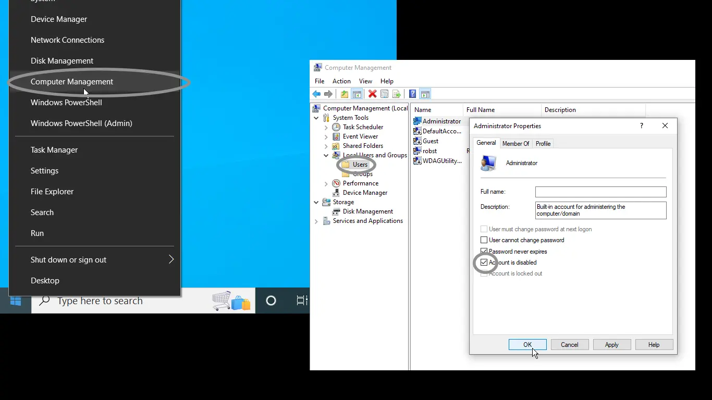Click the question mark button in Administrator Properties title bar
The width and height of the screenshot is (712, 400).
642,126
